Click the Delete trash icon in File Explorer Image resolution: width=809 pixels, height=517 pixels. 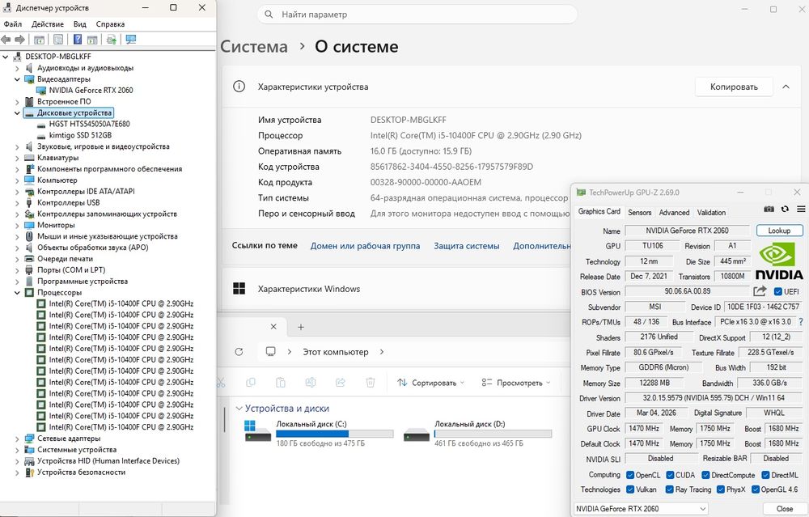[371, 383]
